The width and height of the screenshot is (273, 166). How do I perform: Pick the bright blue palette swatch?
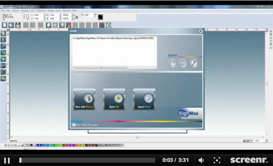click(x=38, y=145)
